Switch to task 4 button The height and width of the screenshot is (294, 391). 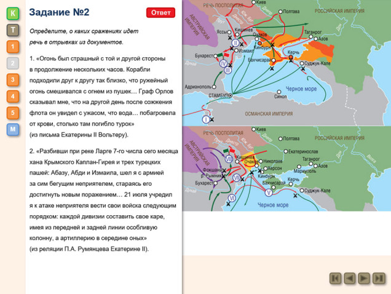(x=13, y=96)
